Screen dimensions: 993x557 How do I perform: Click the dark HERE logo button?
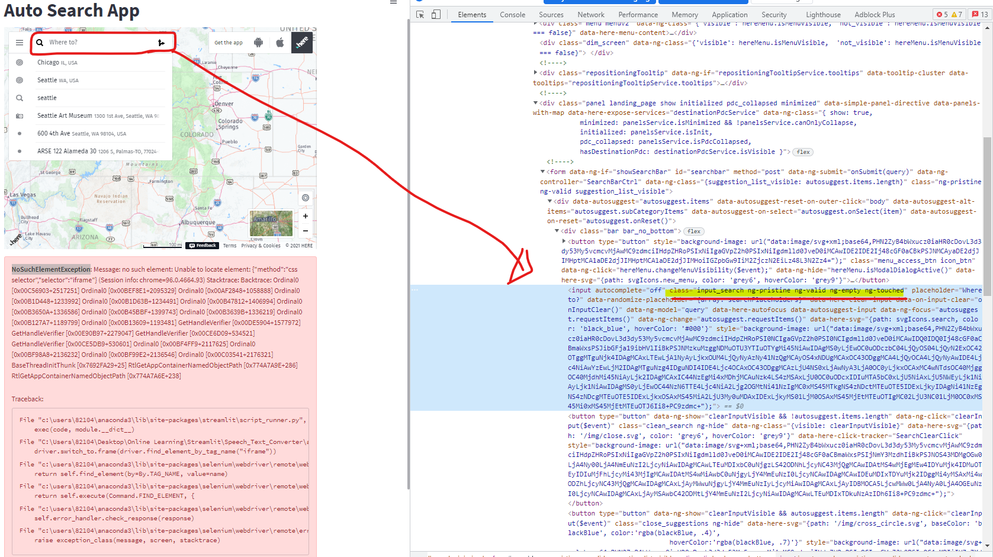[x=302, y=43]
